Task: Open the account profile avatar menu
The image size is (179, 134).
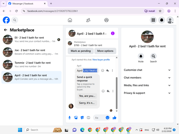Action: pos(170,20)
